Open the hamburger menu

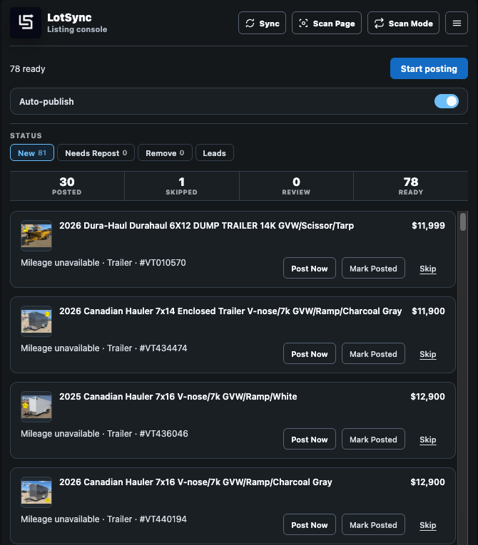[x=457, y=23]
